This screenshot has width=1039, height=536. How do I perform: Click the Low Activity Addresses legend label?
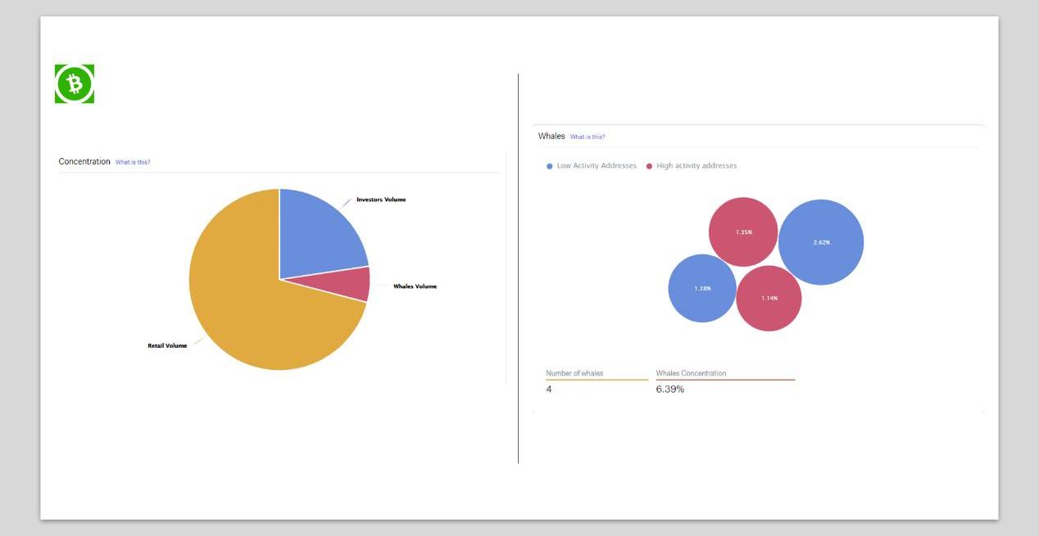597,166
